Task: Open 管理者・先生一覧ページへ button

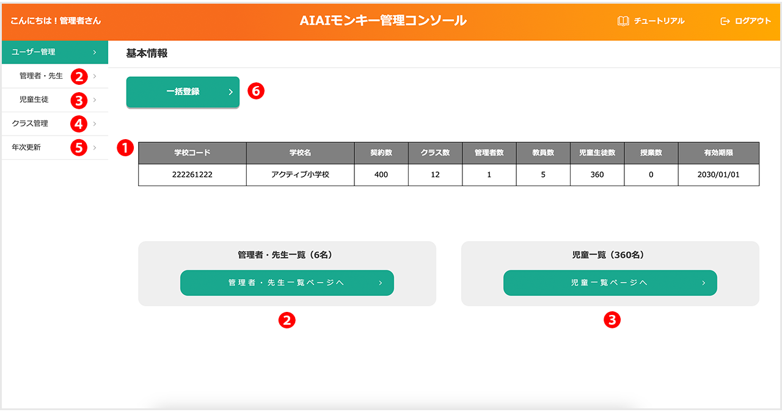Action: (287, 283)
